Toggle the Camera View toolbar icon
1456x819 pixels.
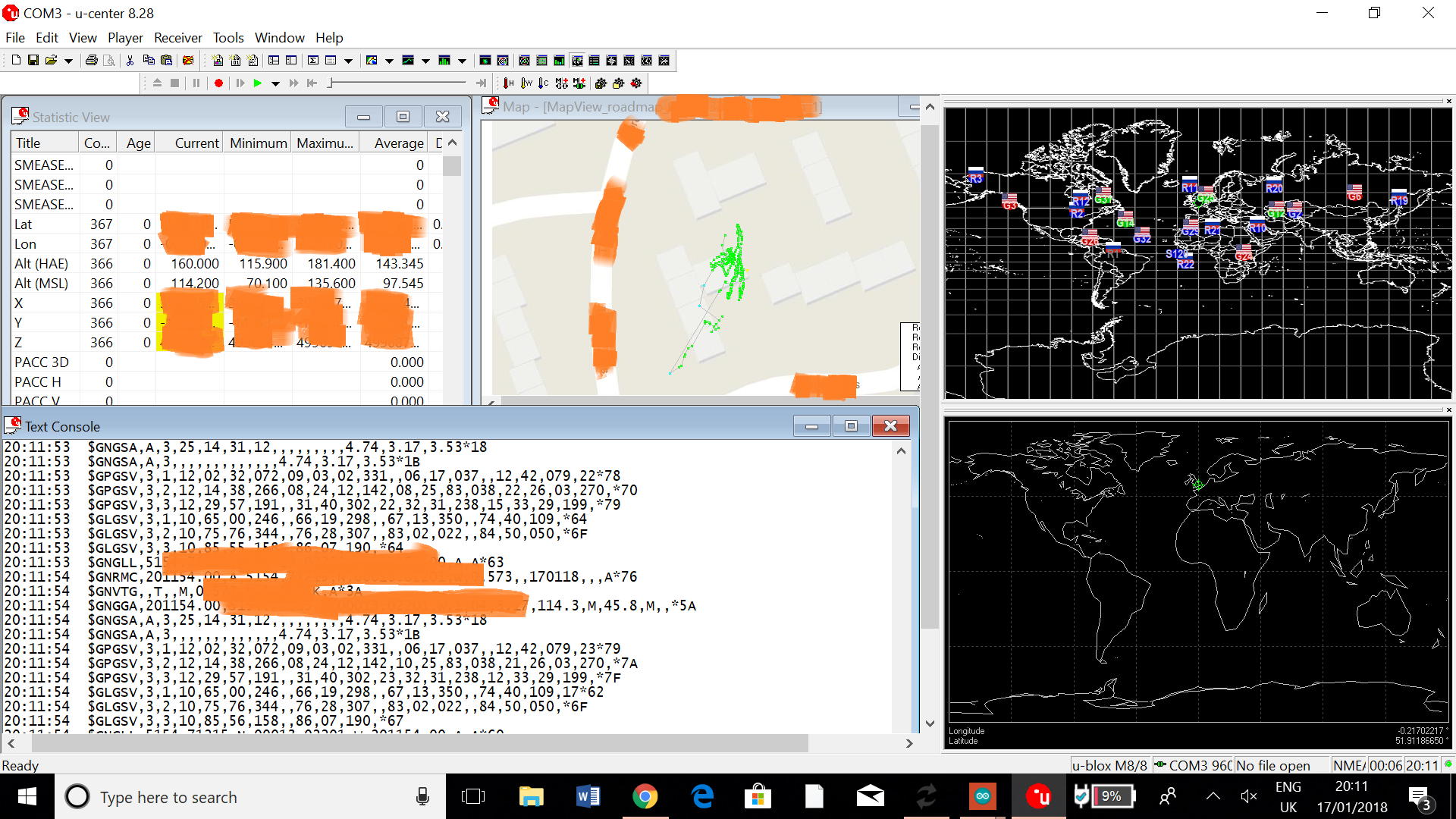pyautogui.click(x=485, y=60)
